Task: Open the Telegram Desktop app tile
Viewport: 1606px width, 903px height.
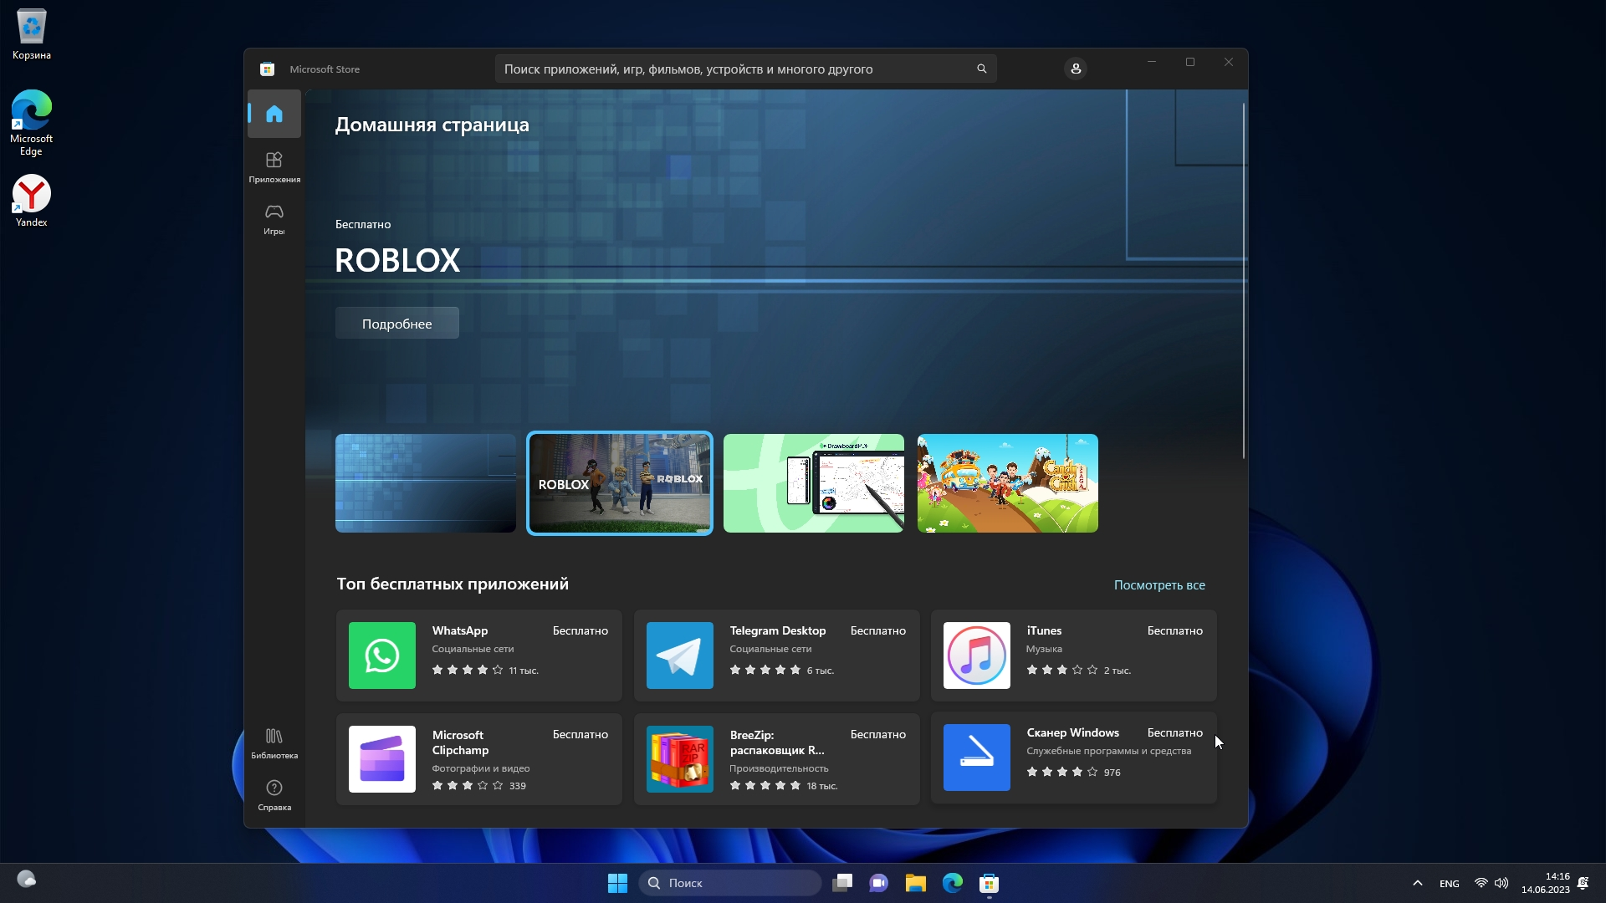Action: 776,656
